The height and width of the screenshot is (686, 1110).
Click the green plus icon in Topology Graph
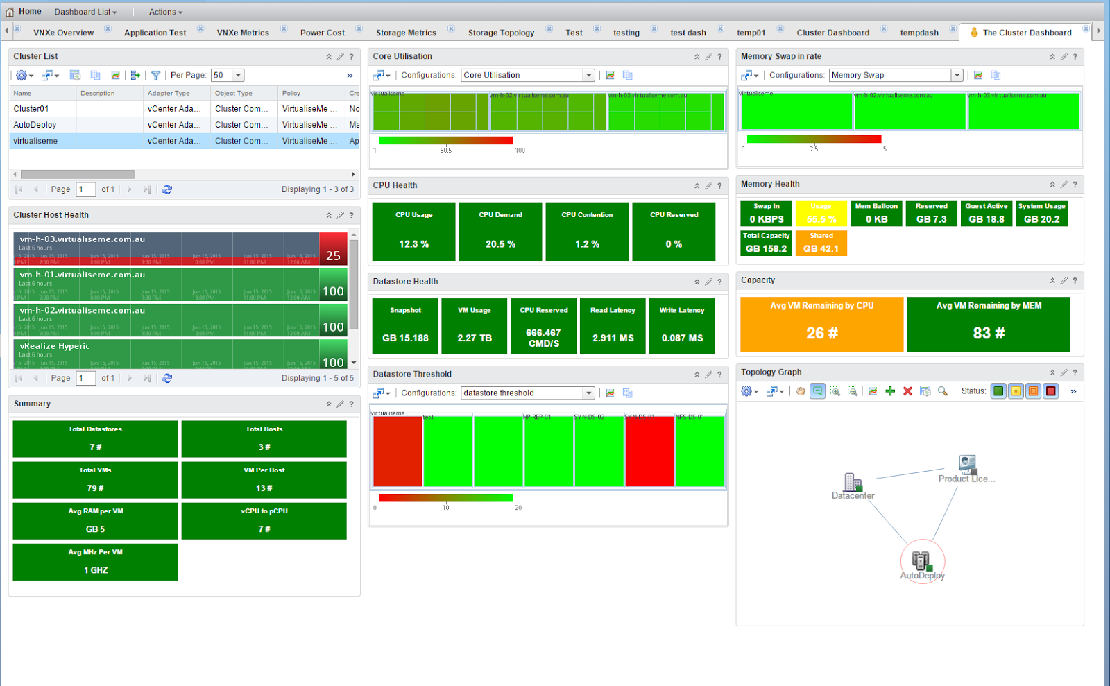pos(890,391)
